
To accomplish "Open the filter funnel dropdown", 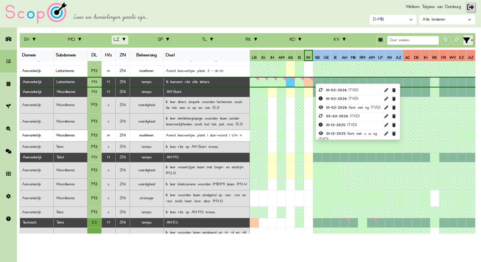I will [468, 40].
